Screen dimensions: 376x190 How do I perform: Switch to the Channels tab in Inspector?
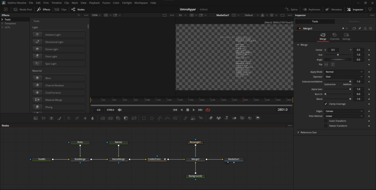pyautogui.click(x=335, y=36)
